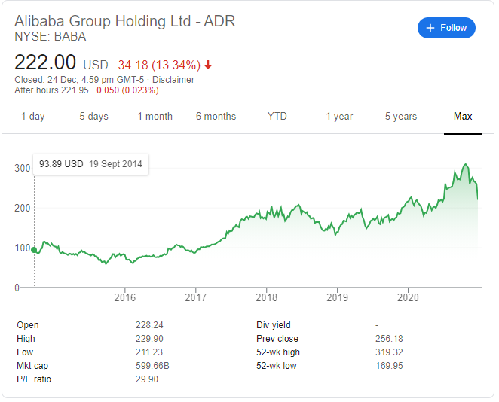Click the 2018 axis label
499x402 pixels.
[266, 297]
